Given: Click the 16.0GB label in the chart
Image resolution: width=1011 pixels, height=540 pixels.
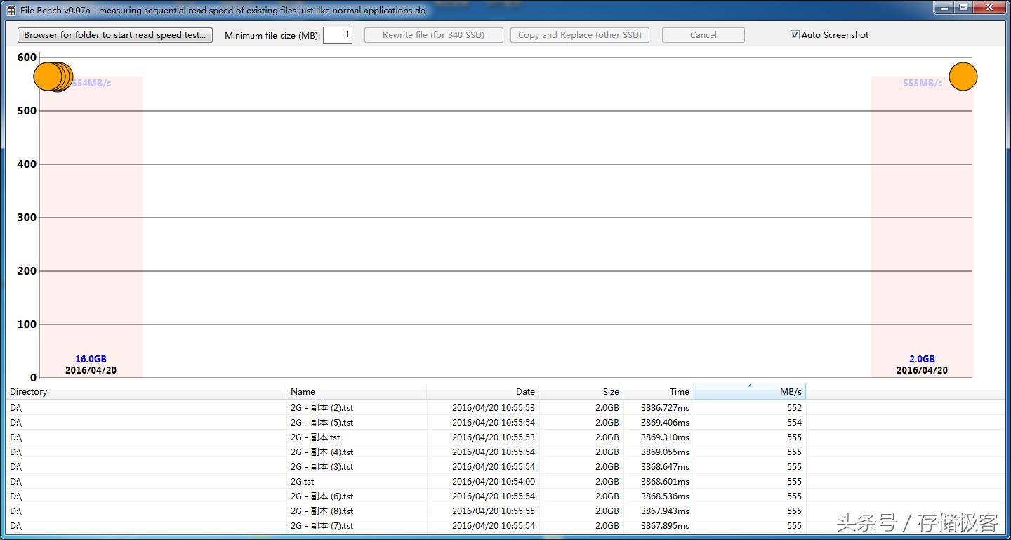Looking at the screenshot, I should [91, 359].
